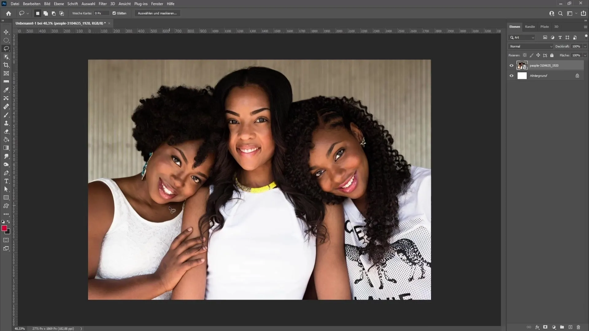Toggle visibility of Hintergrund layer
Viewport: 589px width, 331px height.
click(511, 76)
